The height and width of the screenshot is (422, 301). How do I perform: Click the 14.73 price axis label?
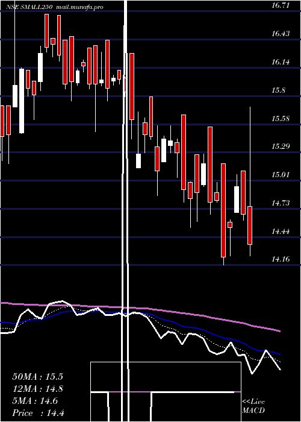click(281, 203)
